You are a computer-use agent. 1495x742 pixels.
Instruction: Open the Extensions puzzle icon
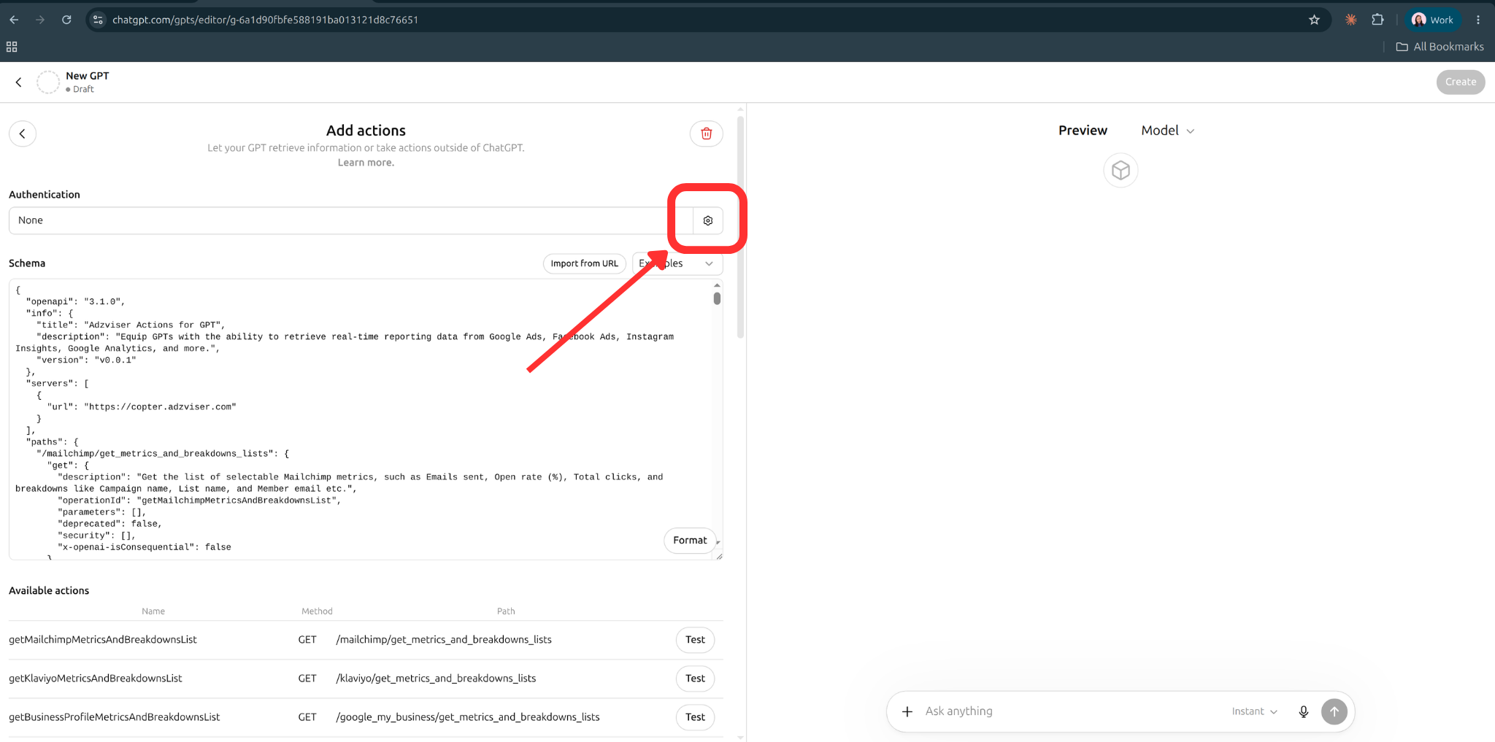[1377, 20]
